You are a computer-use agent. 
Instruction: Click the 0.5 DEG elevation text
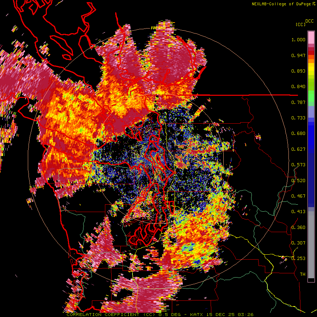coord(170,315)
